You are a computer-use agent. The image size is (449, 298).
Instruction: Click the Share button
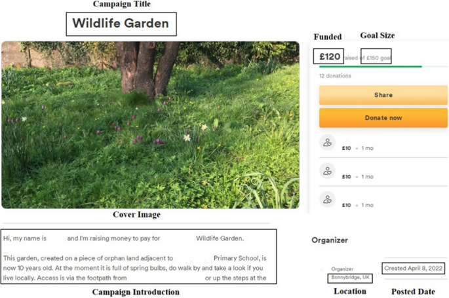click(x=383, y=95)
